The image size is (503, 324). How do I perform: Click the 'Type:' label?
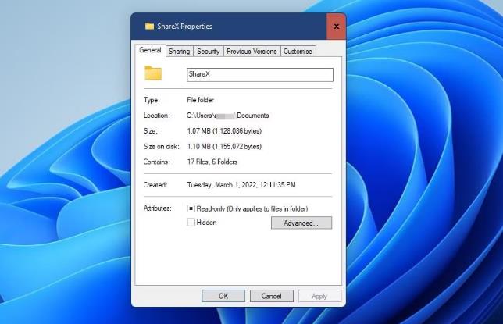point(152,100)
